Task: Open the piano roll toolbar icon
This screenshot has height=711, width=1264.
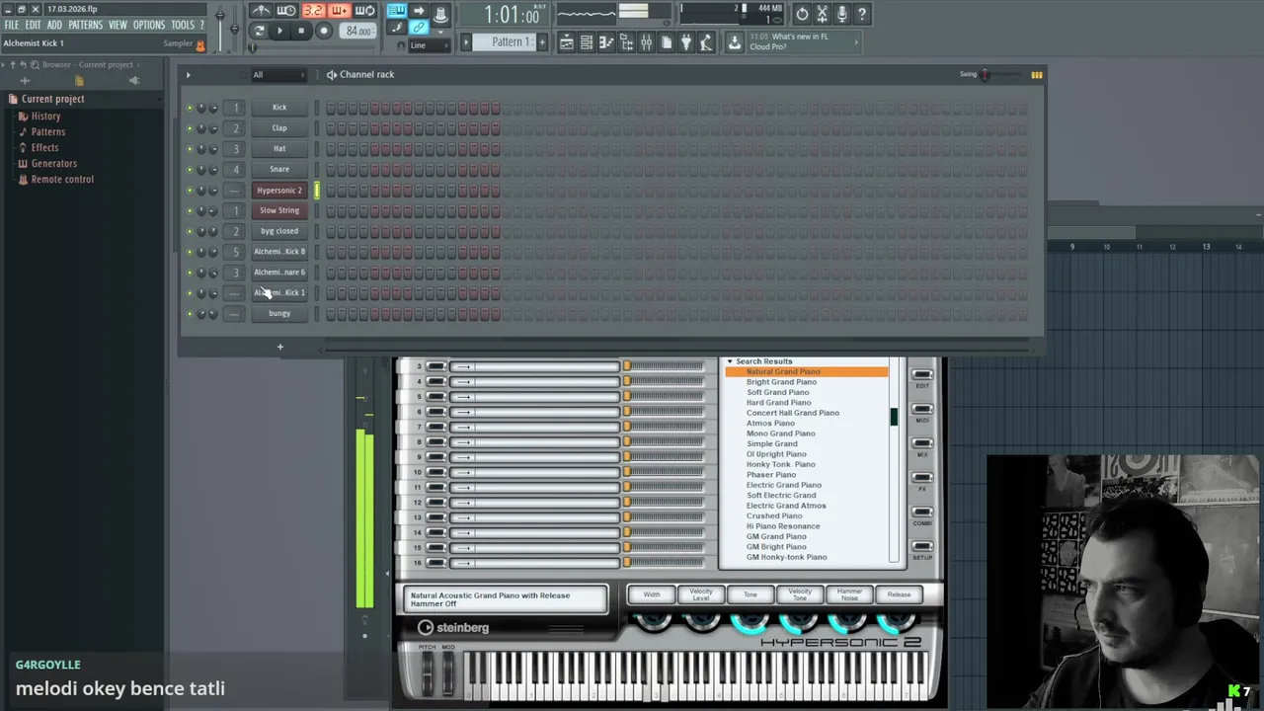Action: (606, 42)
